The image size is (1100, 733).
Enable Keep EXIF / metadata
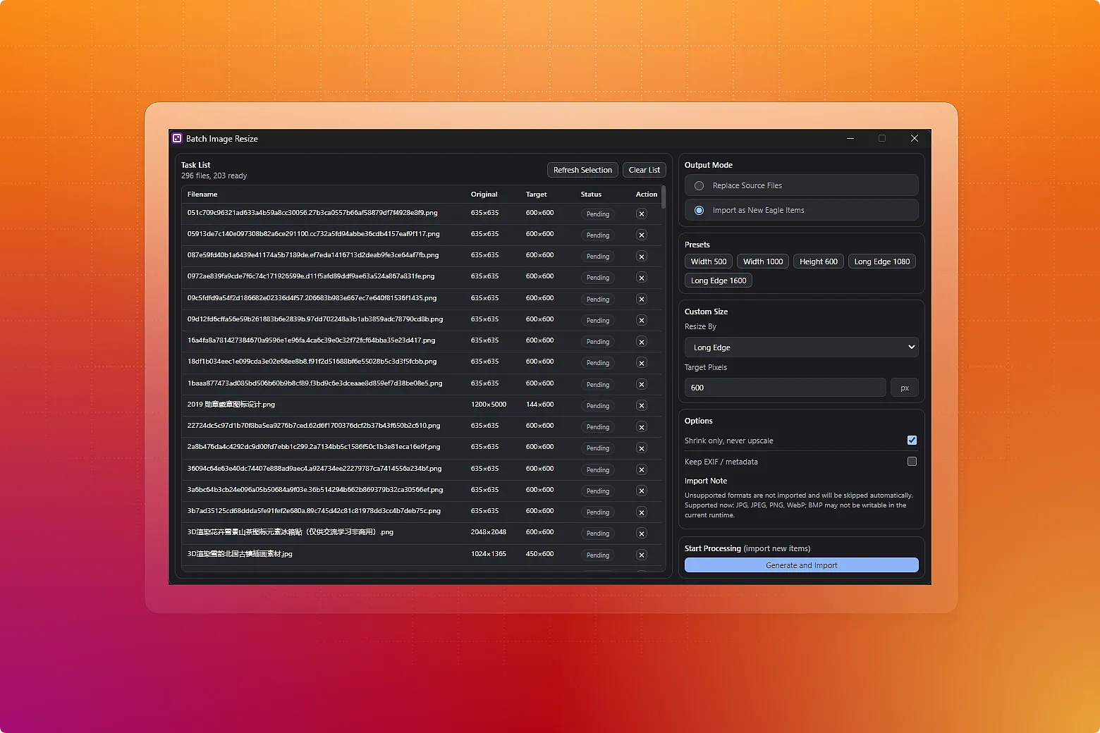point(912,461)
